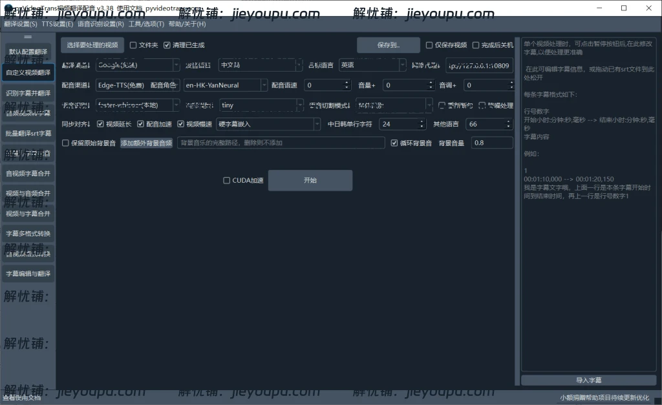662x405 pixels.
Task: Toggle the 保留原始背景音 checkbox
Action: [65, 143]
